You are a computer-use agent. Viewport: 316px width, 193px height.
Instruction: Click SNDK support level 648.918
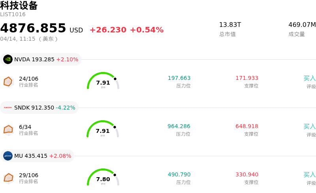coord(246,126)
